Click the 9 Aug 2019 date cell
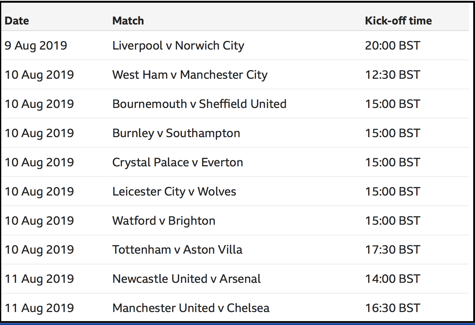This screenshot has width=475, height=325. (36, 46)
